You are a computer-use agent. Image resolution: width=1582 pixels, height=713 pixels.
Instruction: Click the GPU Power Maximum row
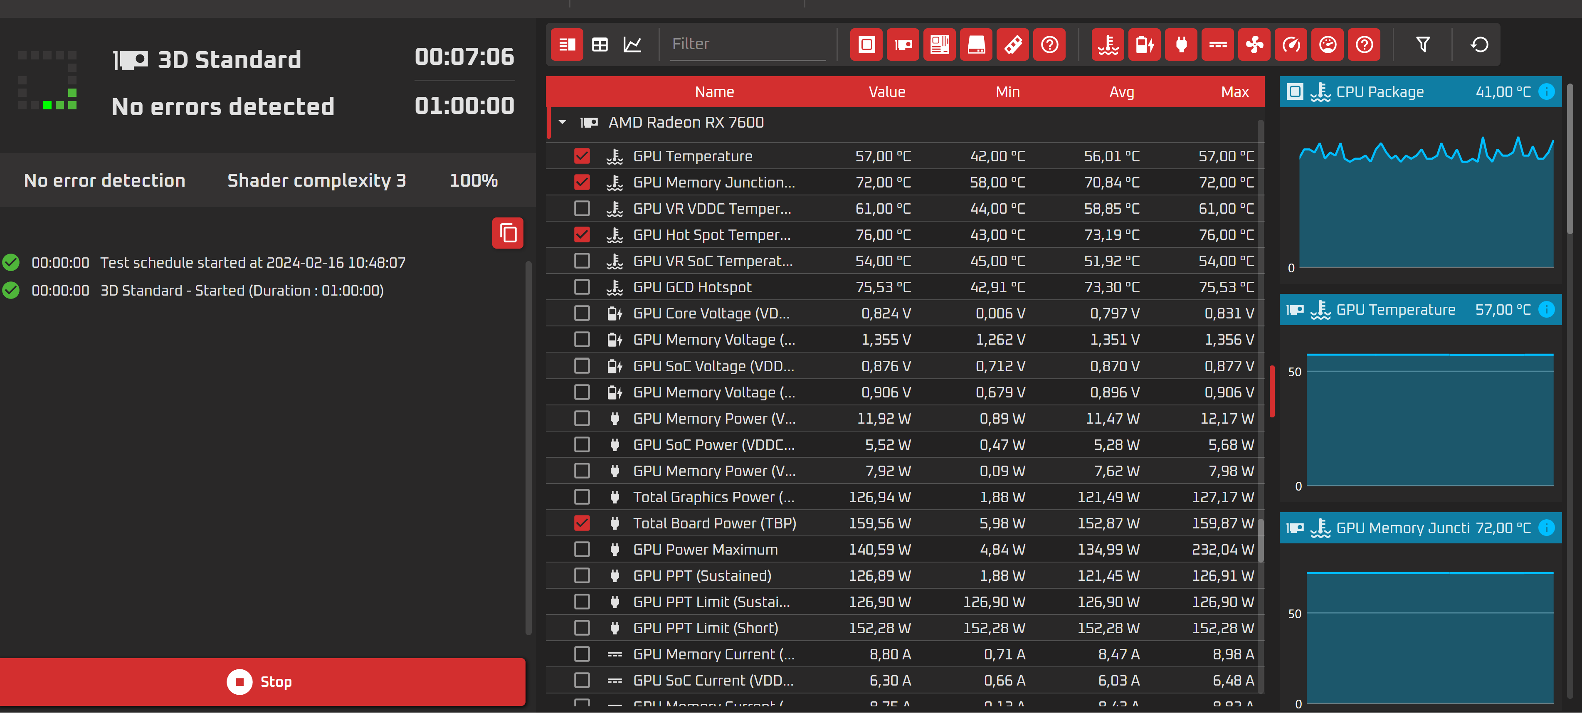[705, 550]
